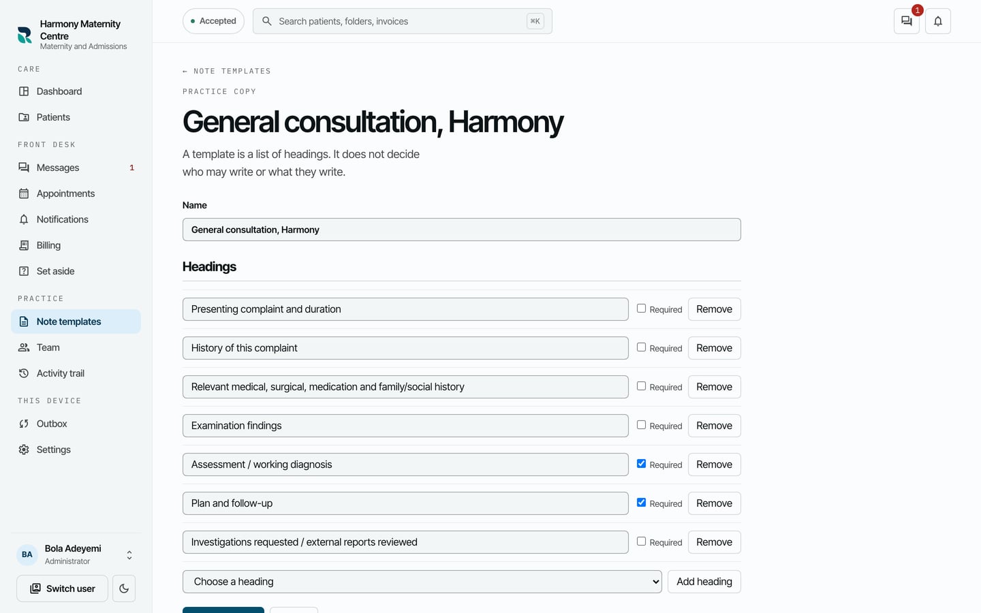Click the Appointments calendar icon
981x613 pixels.
click(x=24, y=193)
